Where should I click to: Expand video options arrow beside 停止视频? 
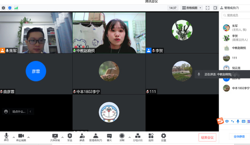[29, 137]
